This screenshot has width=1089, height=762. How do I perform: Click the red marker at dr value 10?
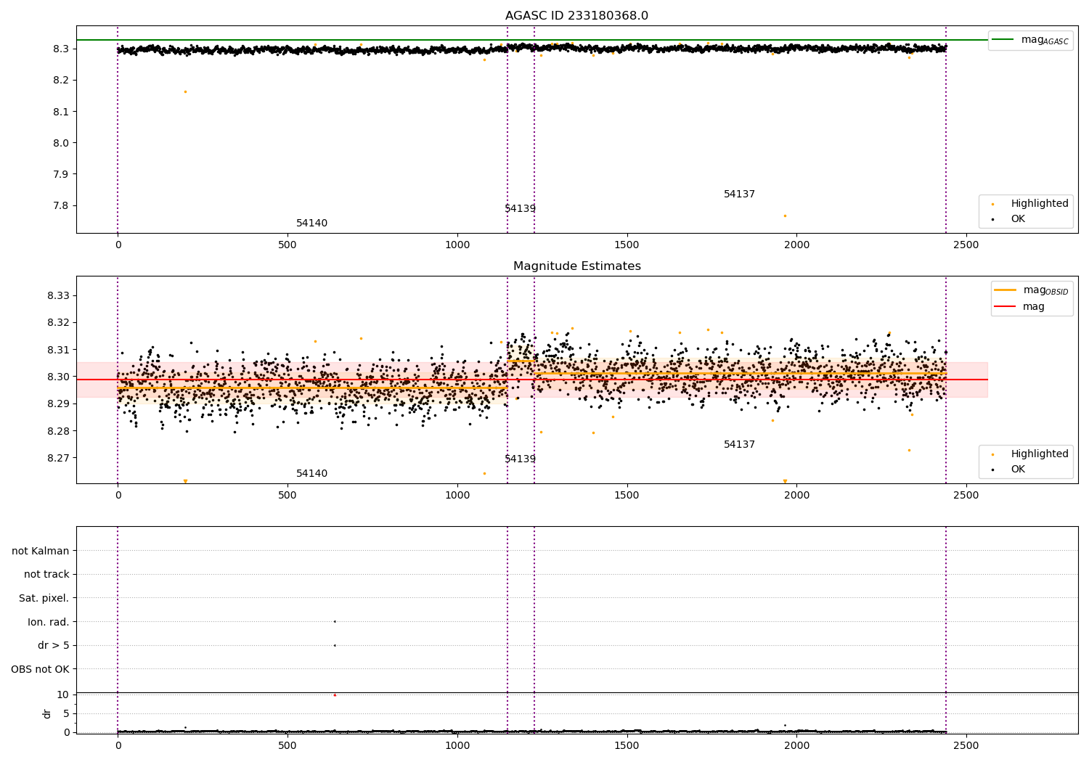tap(335, 695)
